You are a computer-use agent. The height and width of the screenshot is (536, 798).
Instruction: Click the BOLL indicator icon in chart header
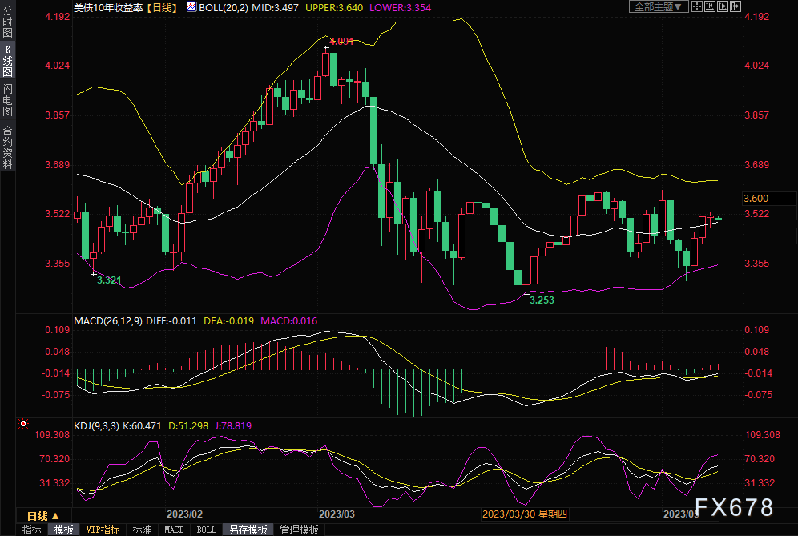point(191,6)
